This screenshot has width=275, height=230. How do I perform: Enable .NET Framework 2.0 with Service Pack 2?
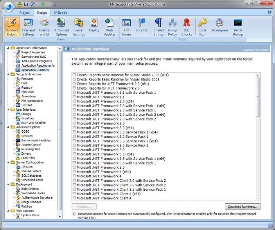[x=74, y=119]
